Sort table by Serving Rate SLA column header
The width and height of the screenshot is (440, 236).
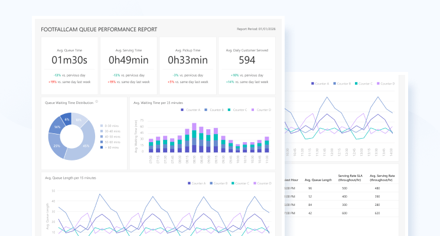click(349, 178)
